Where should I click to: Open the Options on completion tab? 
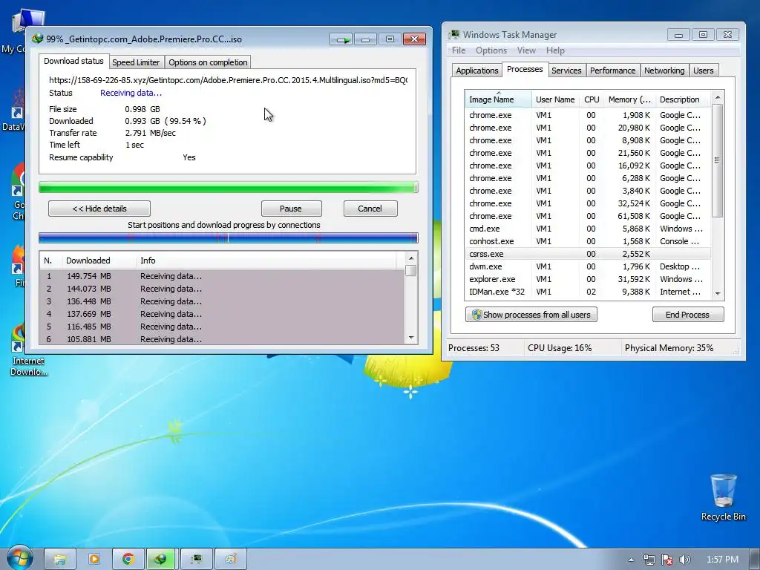[x=208, y=62]
